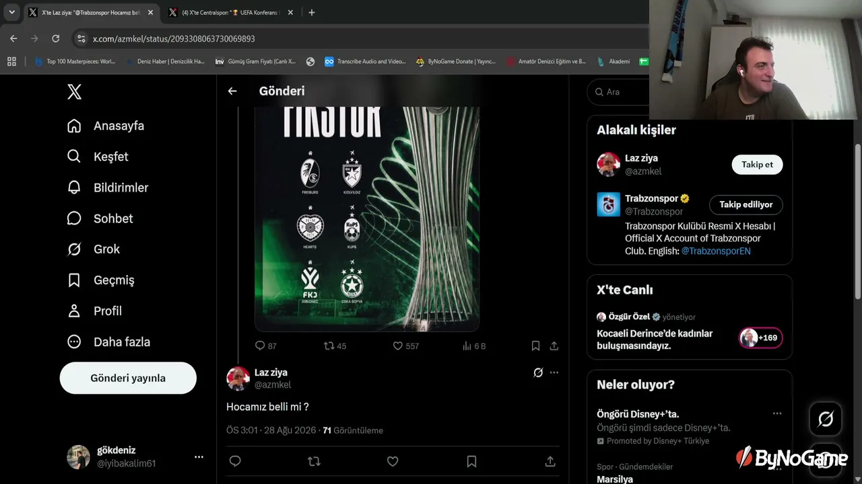This screenshot has height=484, width=862.
Task: Click Takip ediliyor for Trabzonspor
Action: click(x=746, y=204)
